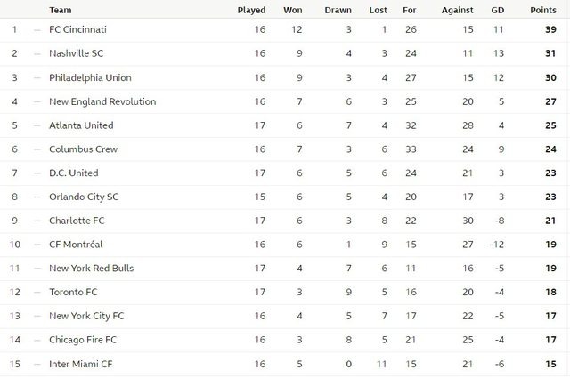Open New York Red Bulls entry
570x378 pixels.
[x=91, y=268]
